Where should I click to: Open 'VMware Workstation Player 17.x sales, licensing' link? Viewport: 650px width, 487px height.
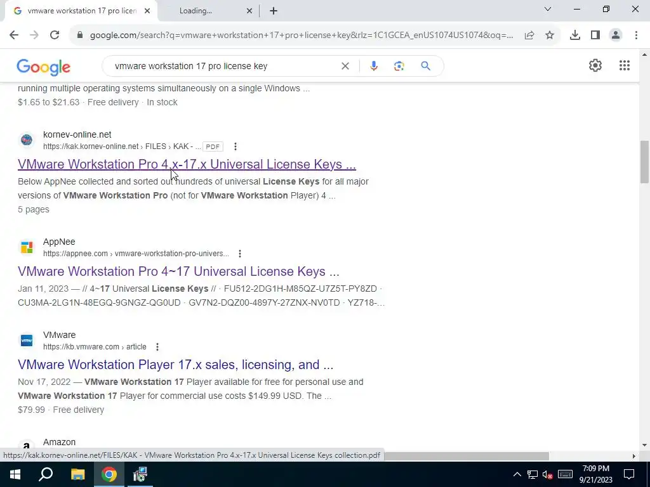pyautogui.click(x=176, y=365)
